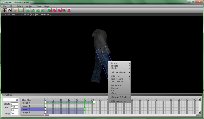The height and width of the screenshot is (119, 204).
Task: Click the current frame field showing 25
Action: (x=15, y=110)
